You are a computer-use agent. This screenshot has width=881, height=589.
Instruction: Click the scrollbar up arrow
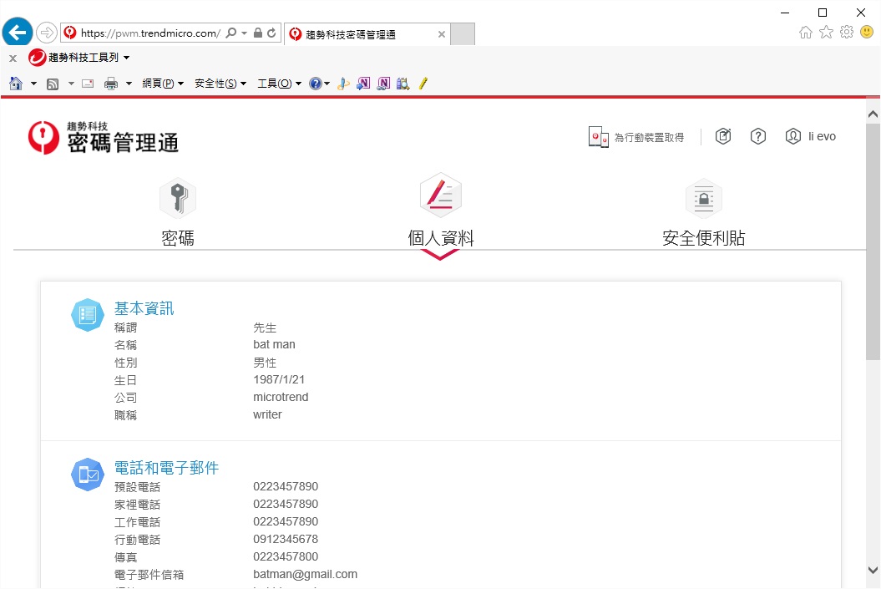click(873, 114)
